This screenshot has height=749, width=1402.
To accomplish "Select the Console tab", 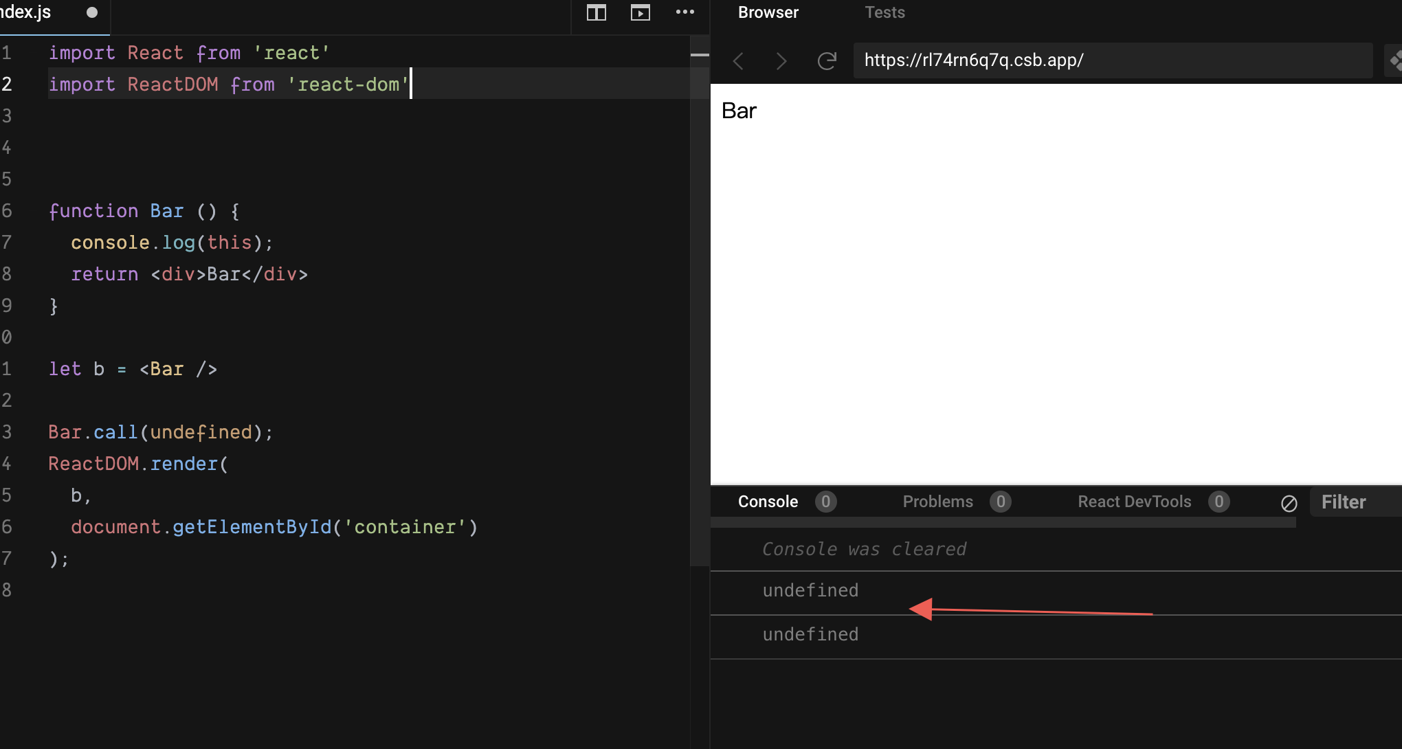I will [767, 501].
